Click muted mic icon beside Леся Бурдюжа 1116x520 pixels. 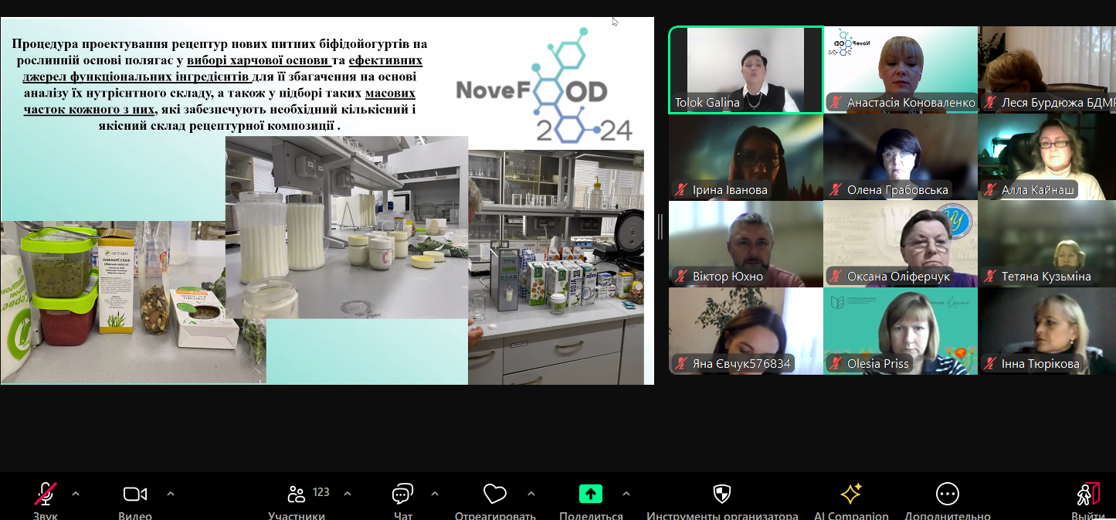989,103
